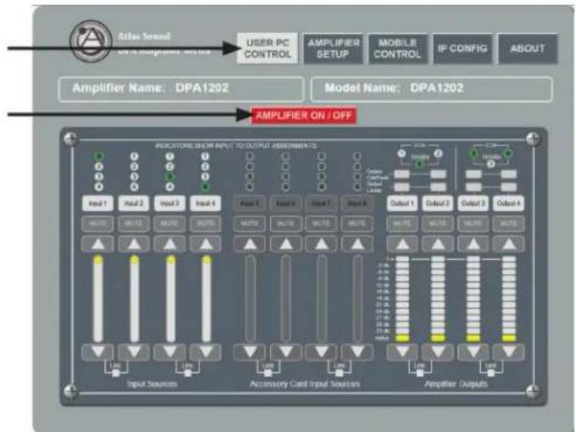Select the Input 4 channel button
This screenshot has width=576, height=432.
coord(205,203)
